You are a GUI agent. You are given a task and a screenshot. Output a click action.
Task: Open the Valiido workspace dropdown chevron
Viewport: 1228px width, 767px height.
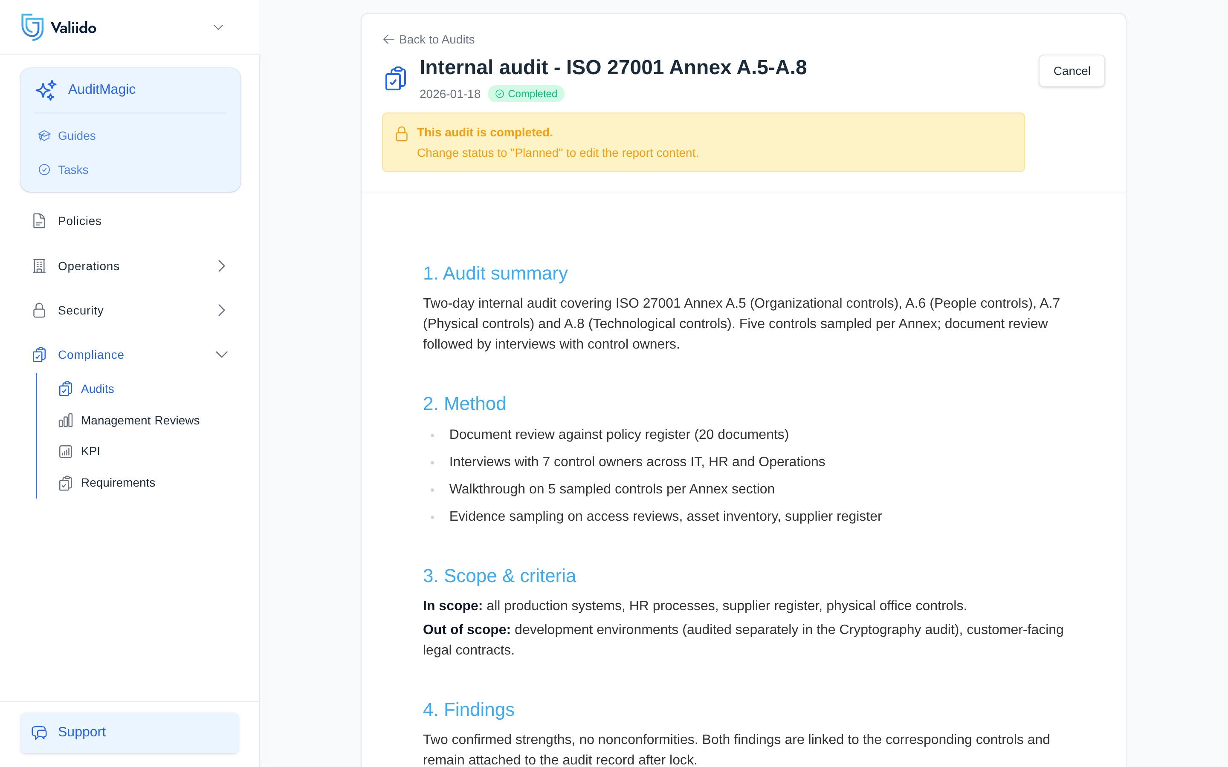click(218, 27)
